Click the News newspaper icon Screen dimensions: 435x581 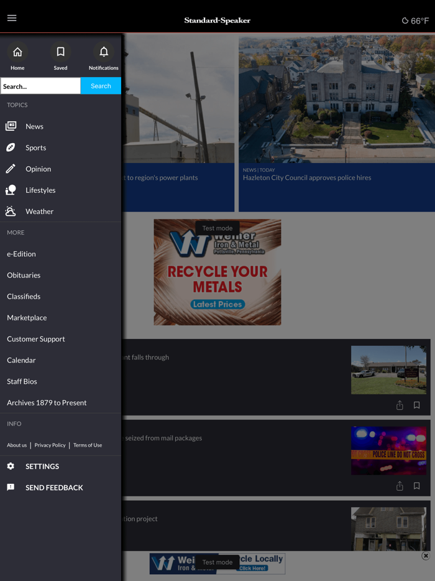11,126
